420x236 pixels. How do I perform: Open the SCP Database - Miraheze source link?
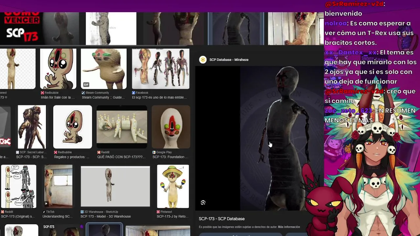tap(229, 60)
